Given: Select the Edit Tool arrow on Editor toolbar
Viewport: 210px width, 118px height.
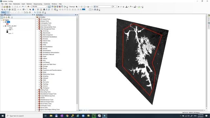Looking at the screenshot, I should pos(8,12).
